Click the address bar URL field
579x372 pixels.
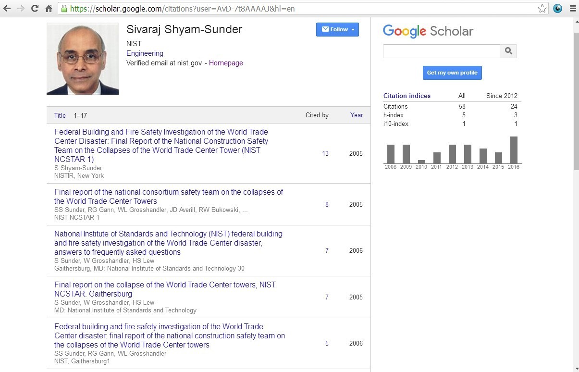click(303, 8)
